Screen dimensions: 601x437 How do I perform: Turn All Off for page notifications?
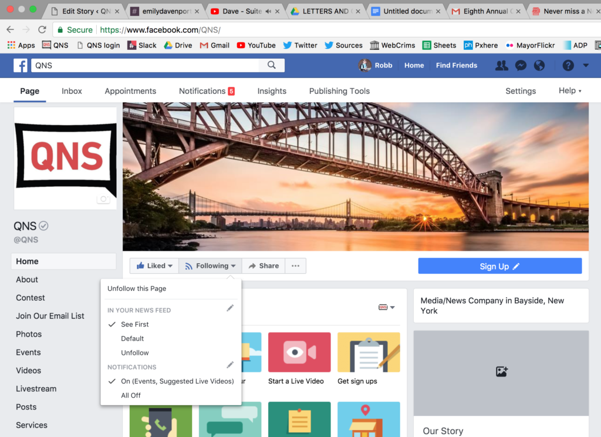coord(130,395)
